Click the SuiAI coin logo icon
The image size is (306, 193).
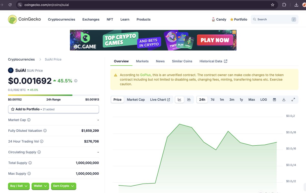click(11, 70)
